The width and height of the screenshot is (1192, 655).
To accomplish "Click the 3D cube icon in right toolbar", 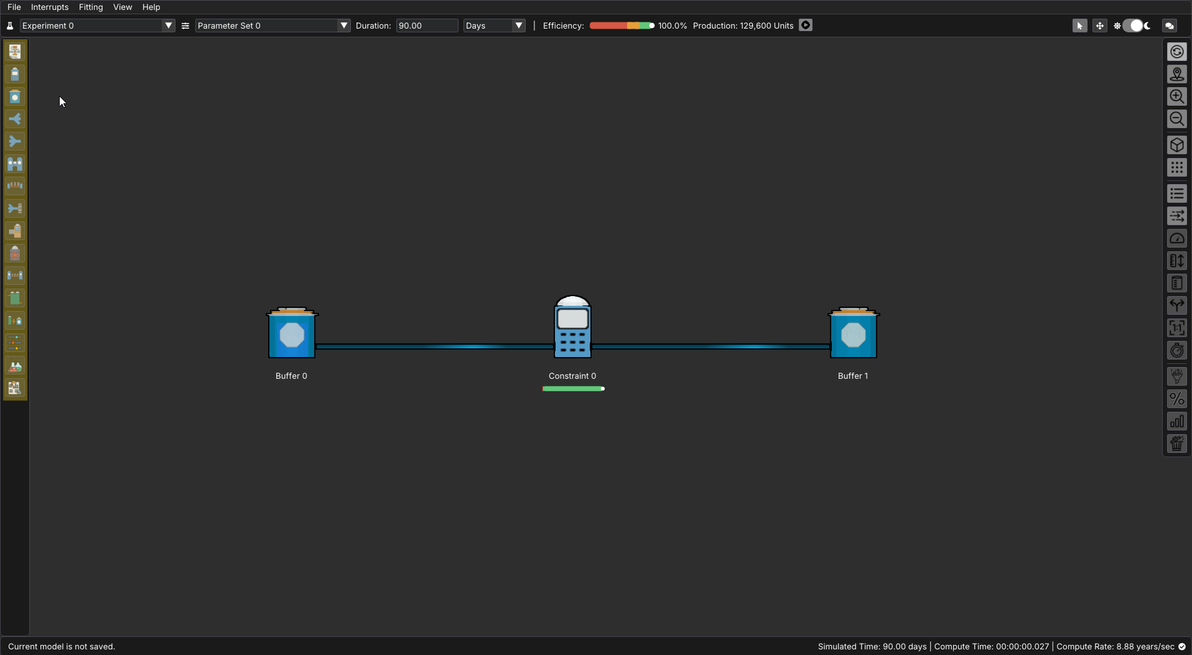I will (1176, 146).
